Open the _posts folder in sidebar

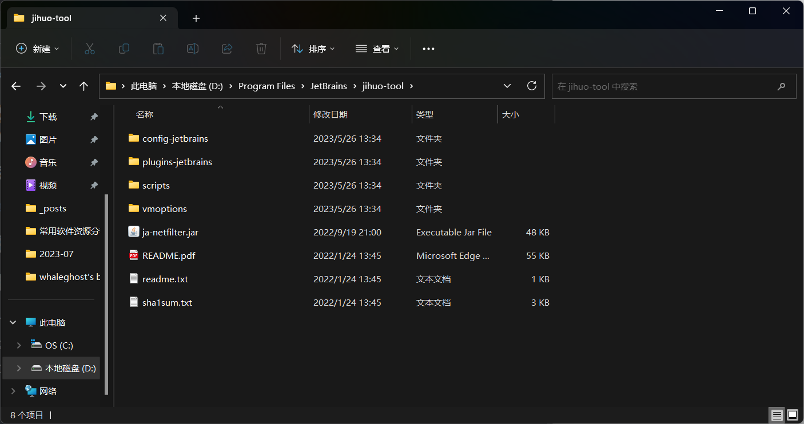coord(53,208)
